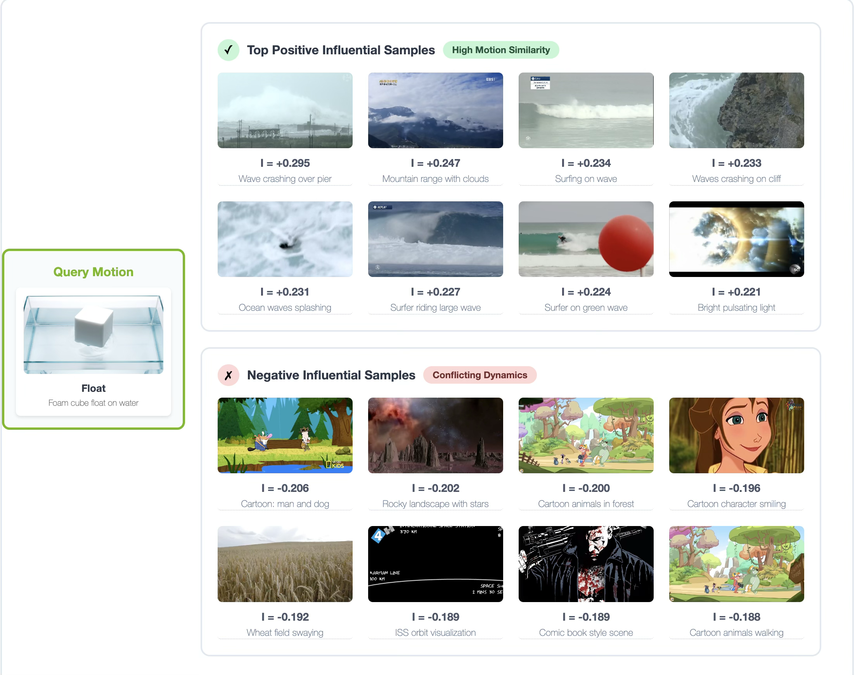
Task: Select the Wheat field swaying thumbnail
Action: click(x=285, y=564)
